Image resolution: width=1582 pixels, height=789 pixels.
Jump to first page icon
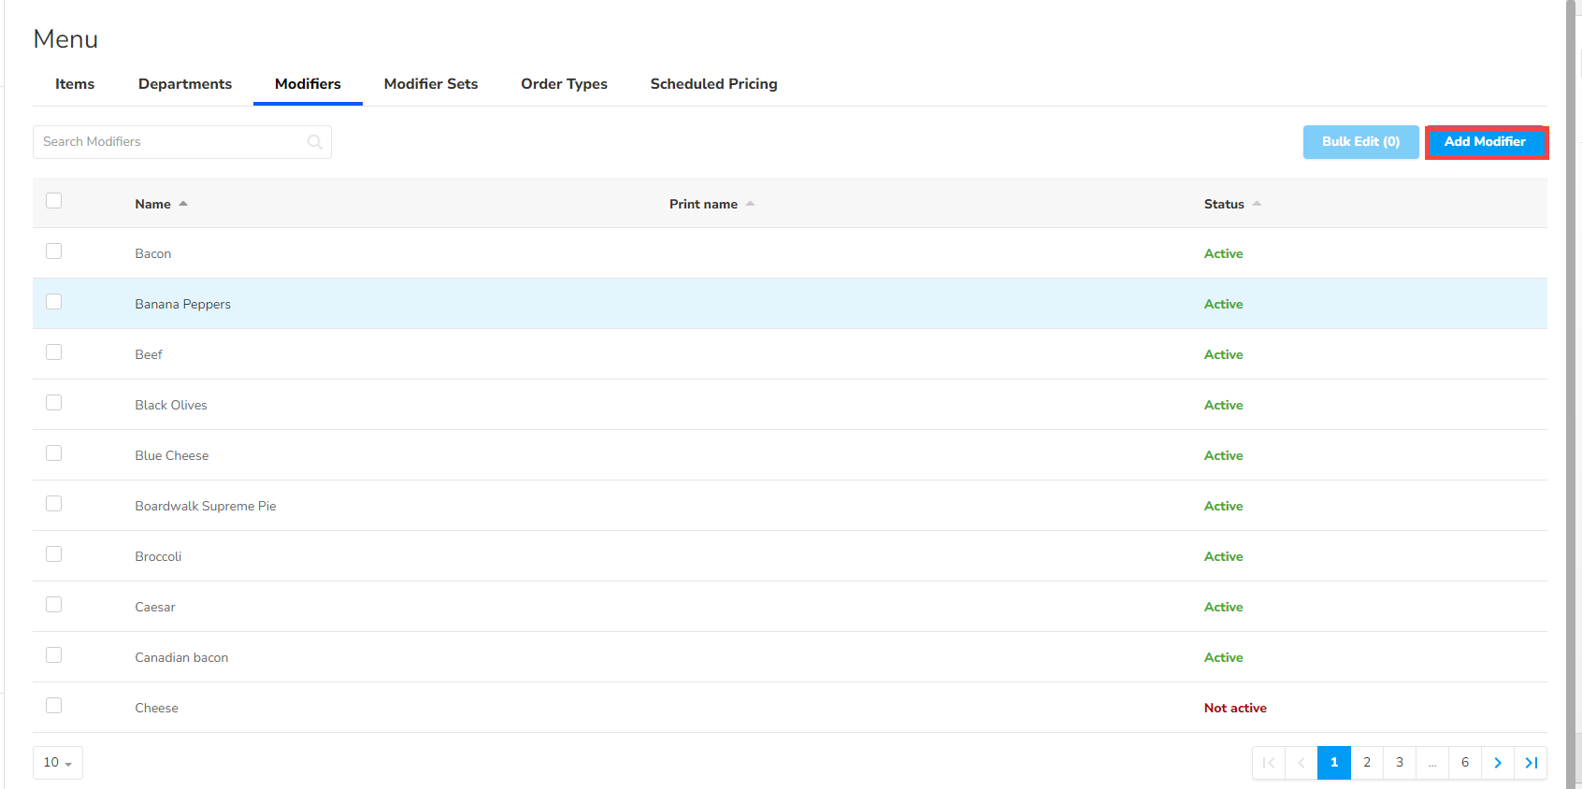pyautogui.click(x=1269, y=763)
